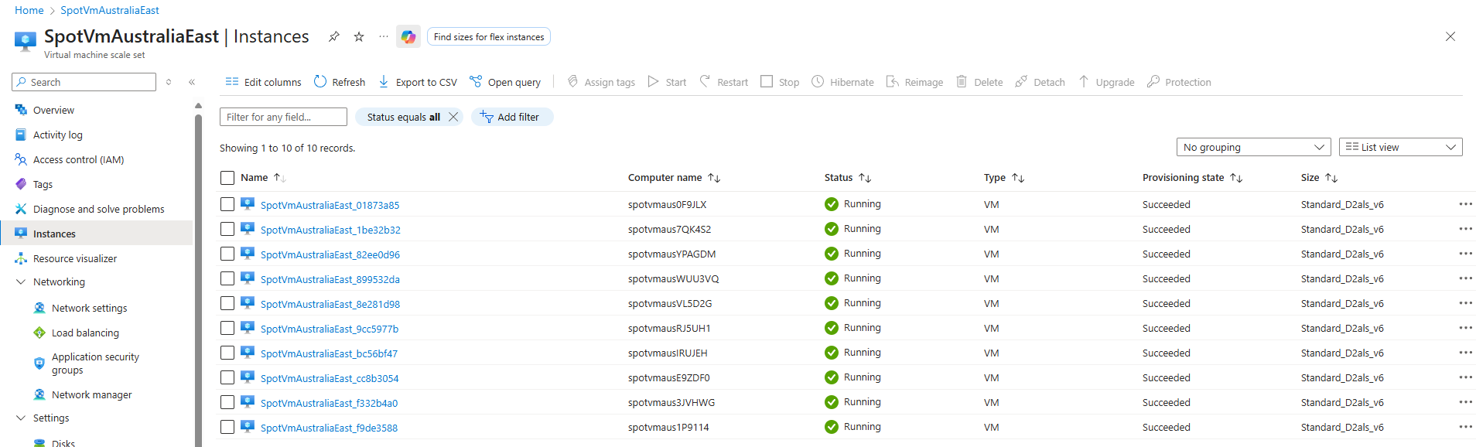Select checkbox for SpotVmAustraliaEast_01873a85
1476x447 pixels.
coord(227,204)
